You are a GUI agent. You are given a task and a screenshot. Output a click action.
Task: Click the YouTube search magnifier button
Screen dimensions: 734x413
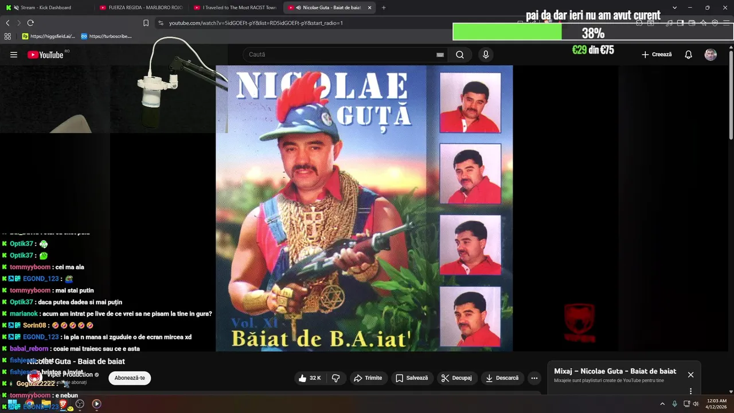(460, 54)
